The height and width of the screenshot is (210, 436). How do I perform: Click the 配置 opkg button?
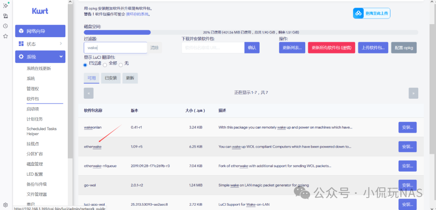tap(404, 48)
